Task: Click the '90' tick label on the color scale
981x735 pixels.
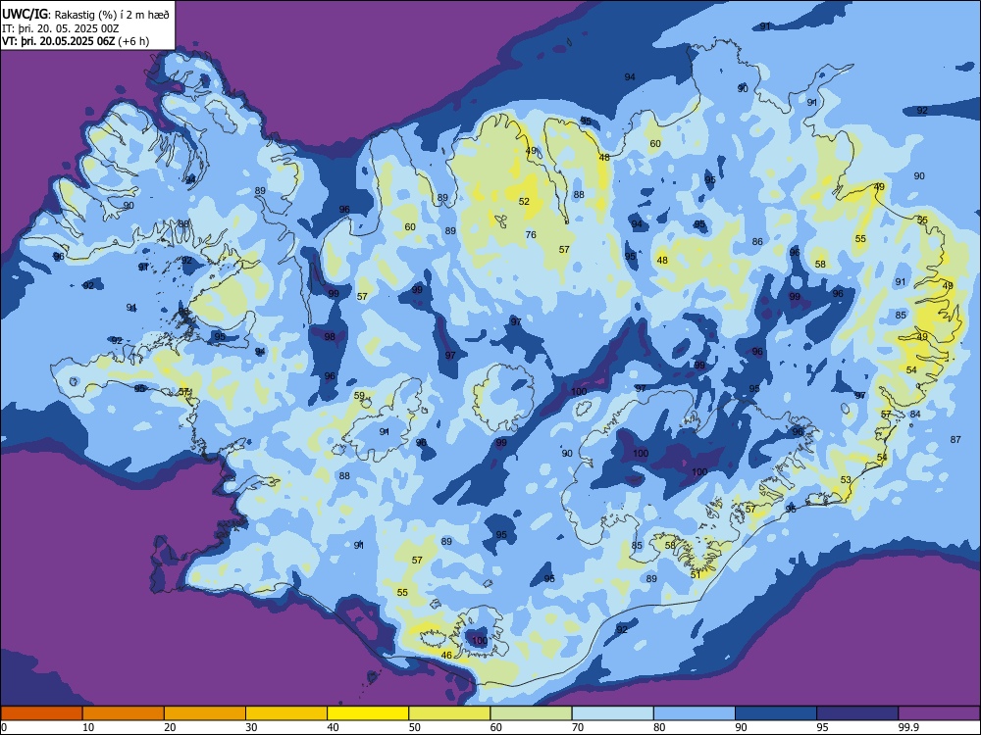Action: point(742,727)
